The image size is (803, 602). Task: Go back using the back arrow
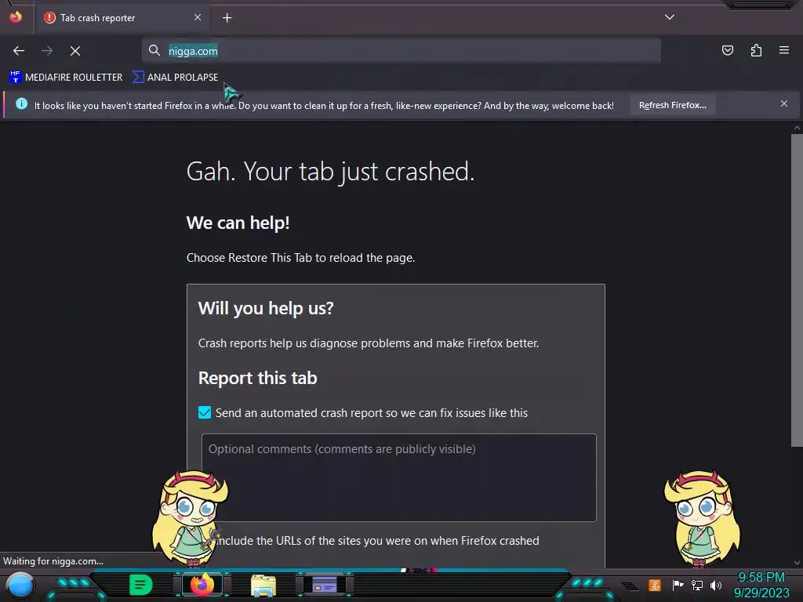point(19,51)
